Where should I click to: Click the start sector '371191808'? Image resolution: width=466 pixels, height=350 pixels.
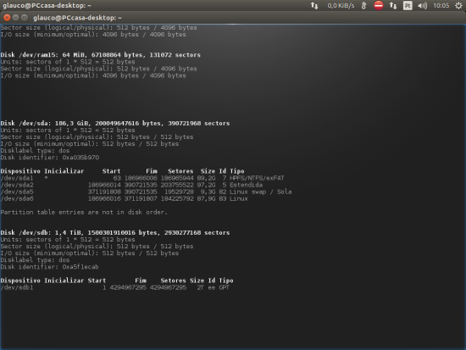104,192
